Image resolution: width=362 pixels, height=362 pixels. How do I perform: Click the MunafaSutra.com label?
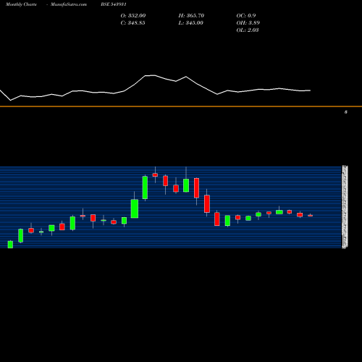click(x=69, y=4)
